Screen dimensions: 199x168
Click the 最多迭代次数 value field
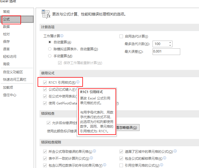tap(161, 44)
